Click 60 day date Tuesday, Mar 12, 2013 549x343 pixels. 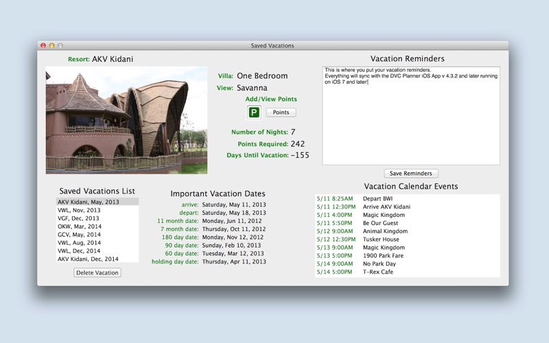pos(233,253)
